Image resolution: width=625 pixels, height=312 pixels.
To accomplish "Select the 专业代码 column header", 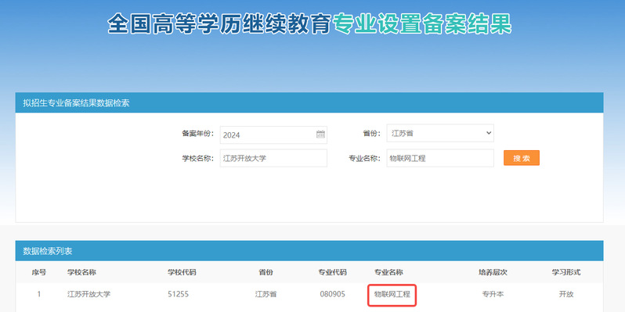I will click(332, 273).
